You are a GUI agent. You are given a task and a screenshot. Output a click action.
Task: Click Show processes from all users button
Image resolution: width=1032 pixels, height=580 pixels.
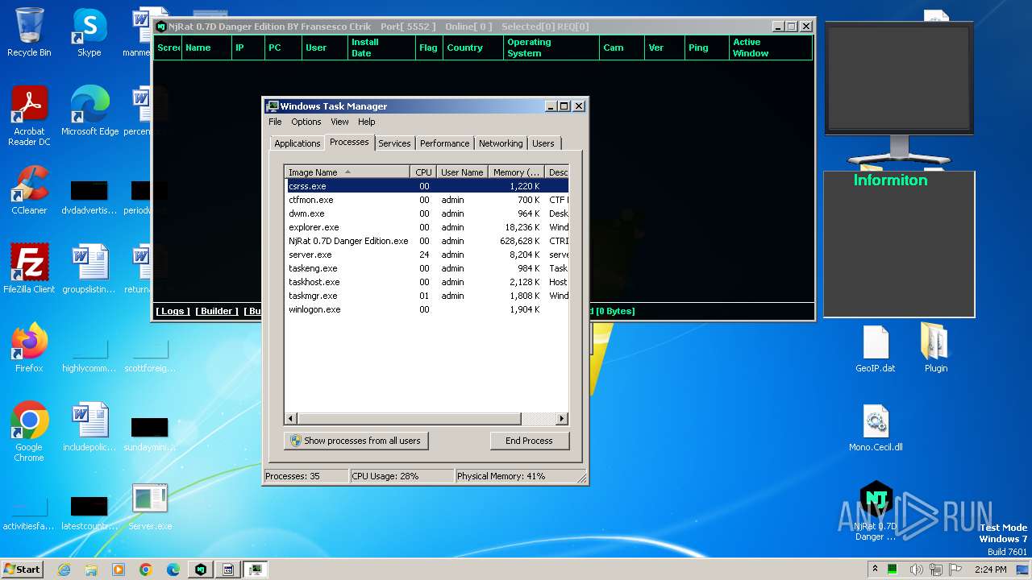pos(356,441)
